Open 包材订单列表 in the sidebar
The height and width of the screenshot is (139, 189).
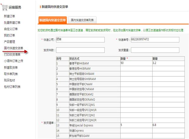tap(12, 87)
